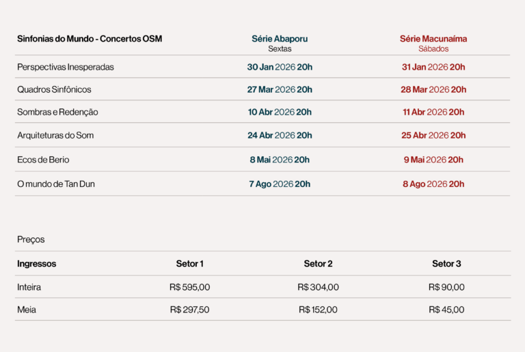Open the Ecos de Berio concert
This screenshot has width=525, height=352.
click(x=43, y=160)
